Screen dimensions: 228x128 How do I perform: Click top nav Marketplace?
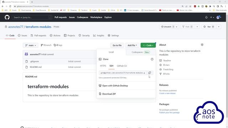(x=96, y=17)
